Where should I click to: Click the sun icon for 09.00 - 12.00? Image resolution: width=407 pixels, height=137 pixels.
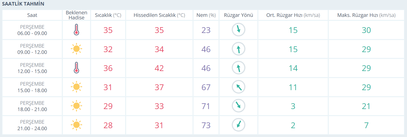click(76, 49)
